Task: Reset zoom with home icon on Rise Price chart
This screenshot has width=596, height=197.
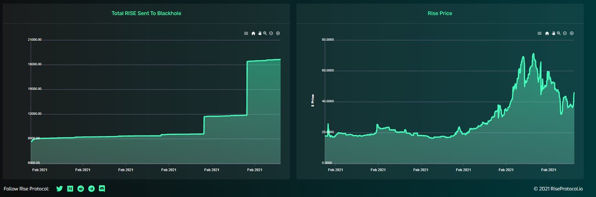Action: (x=547, y=33)
